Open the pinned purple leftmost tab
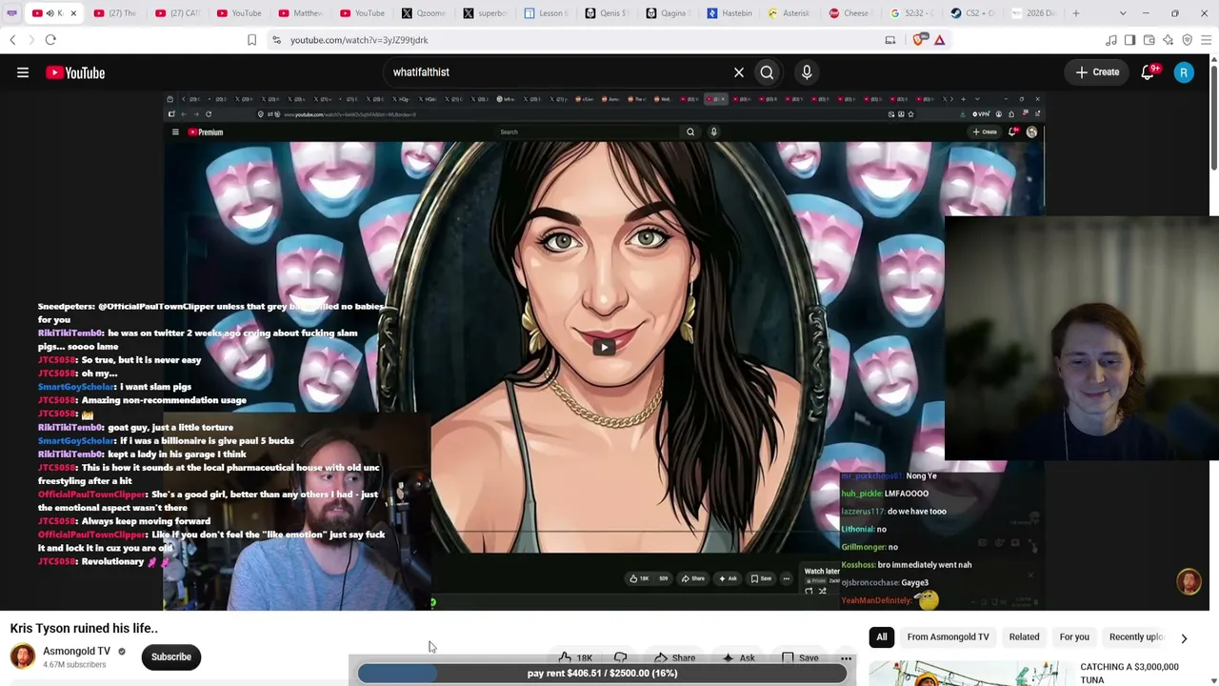1219x686 pixels. [x=11, y=13]
